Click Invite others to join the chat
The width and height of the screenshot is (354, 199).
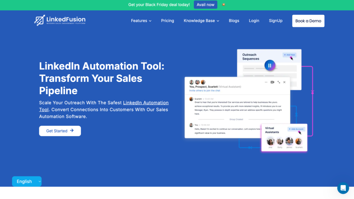point(205,90)
